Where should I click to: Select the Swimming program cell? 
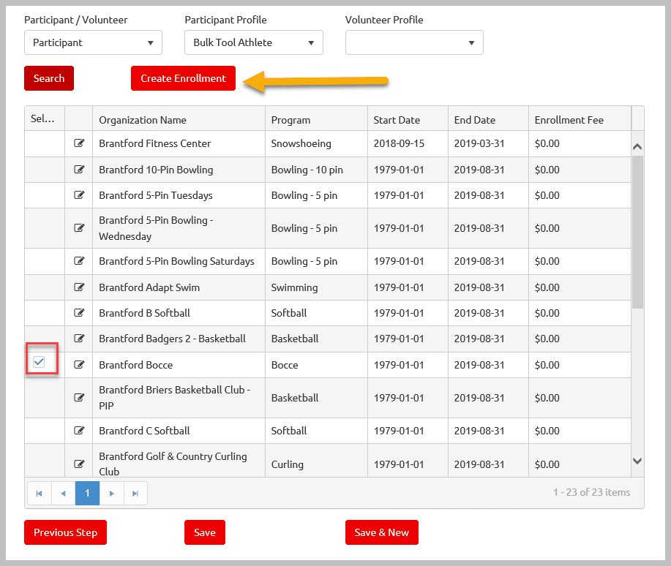point(316,287)
